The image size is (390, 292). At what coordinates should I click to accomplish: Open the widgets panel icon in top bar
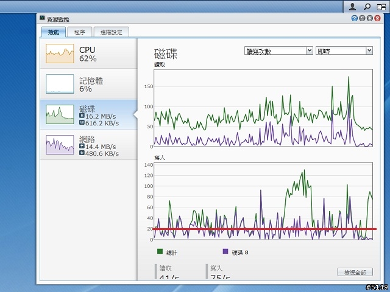(381, 7)
